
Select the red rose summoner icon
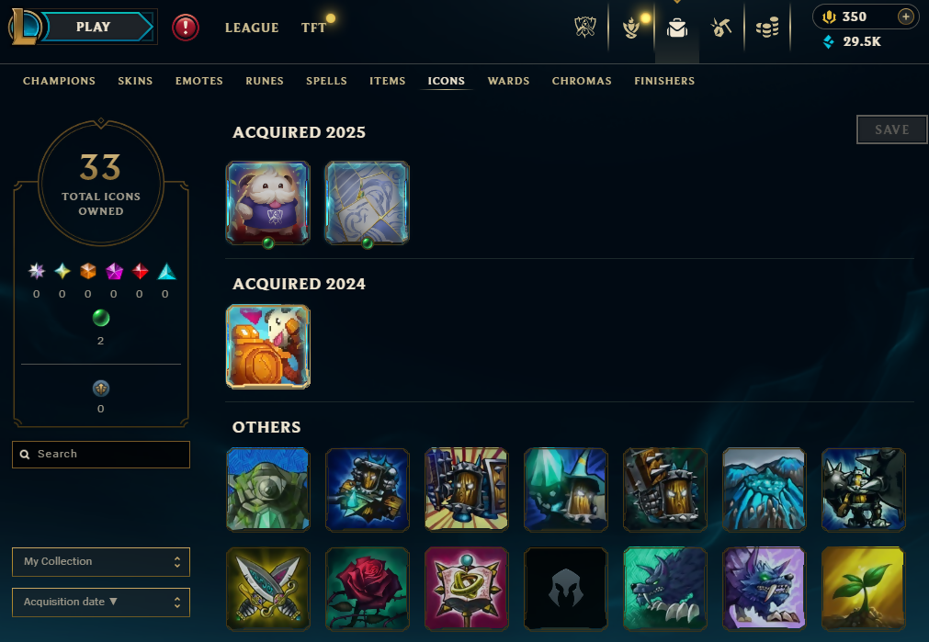pyautogui.click(x=368, y=589)
